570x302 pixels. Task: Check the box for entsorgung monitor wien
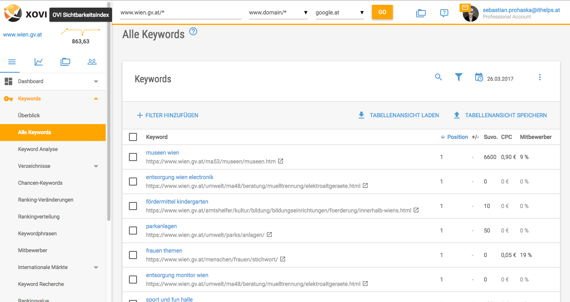click(x=133, y=280)
